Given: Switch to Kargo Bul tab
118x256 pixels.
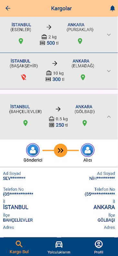Looking at the screenshot, I should click(19, 247).
